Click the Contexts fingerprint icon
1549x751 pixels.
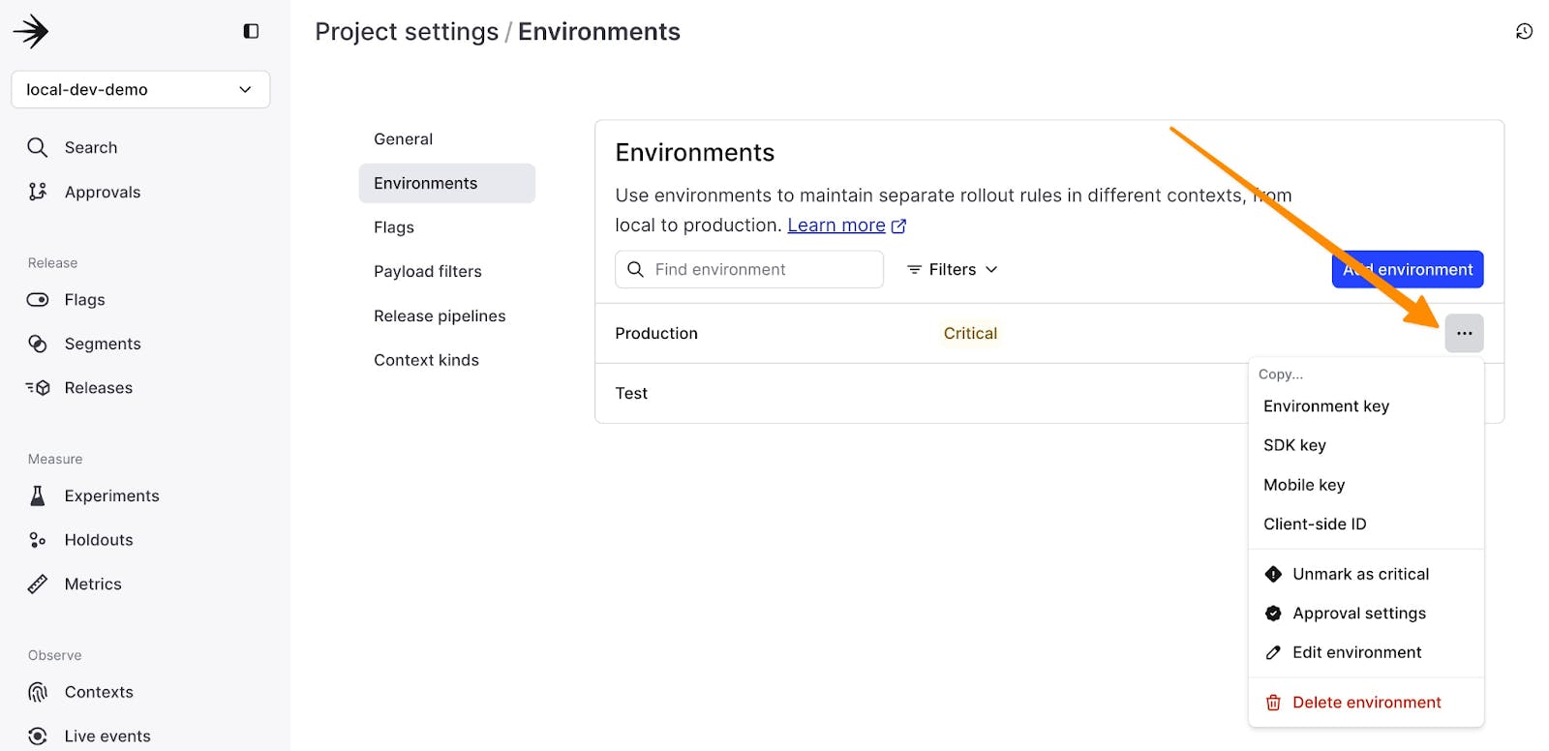(38, 692)
